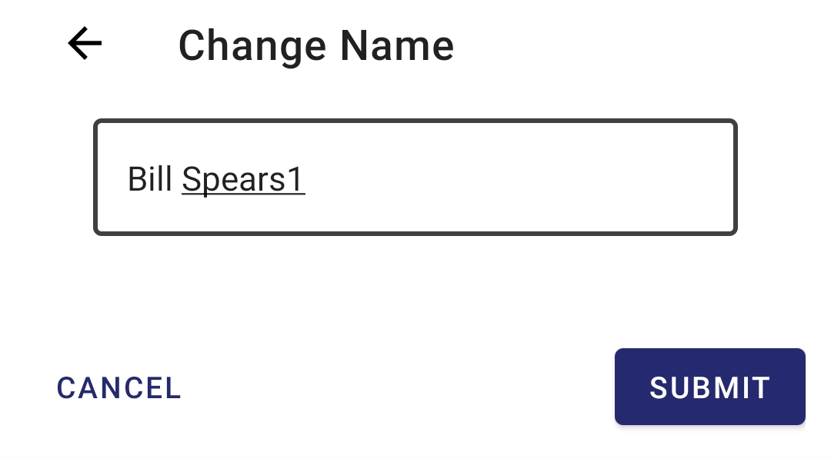
Task: Confirm name change with Submit
Action: point(709,387)
